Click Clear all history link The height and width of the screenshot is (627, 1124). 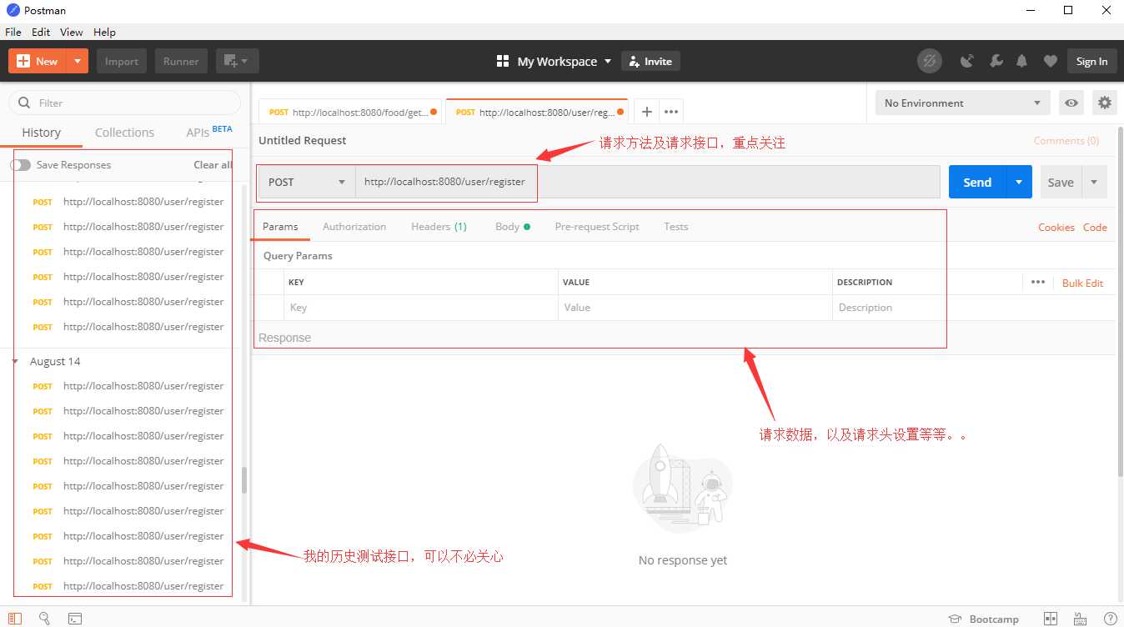pyautogui.click(x=213, y=164)
